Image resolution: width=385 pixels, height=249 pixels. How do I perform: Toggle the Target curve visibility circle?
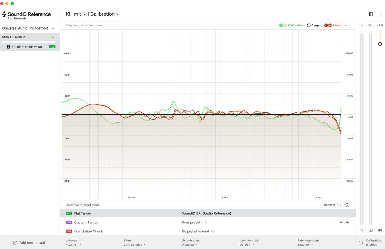[x=309, y=26]
